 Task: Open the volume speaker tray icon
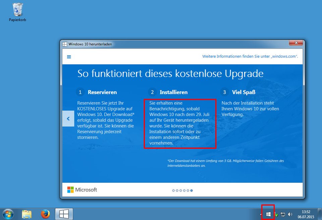pos(290,214)
